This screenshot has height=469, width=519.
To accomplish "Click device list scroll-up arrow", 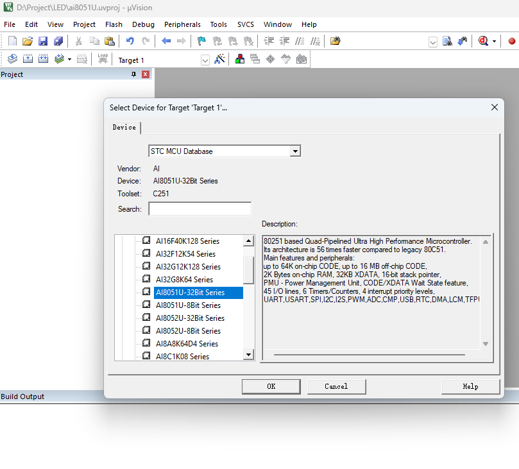I will tap(248, 241).
